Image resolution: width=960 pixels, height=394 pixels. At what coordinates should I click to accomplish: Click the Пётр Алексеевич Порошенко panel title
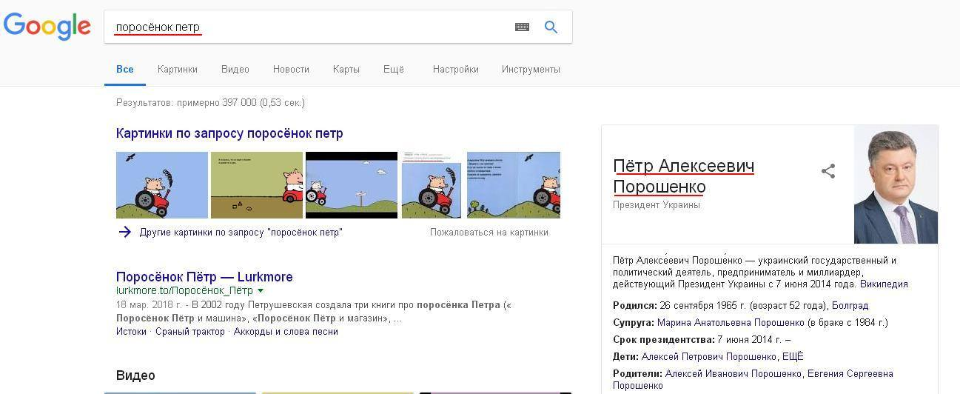[x=684, y=176]
